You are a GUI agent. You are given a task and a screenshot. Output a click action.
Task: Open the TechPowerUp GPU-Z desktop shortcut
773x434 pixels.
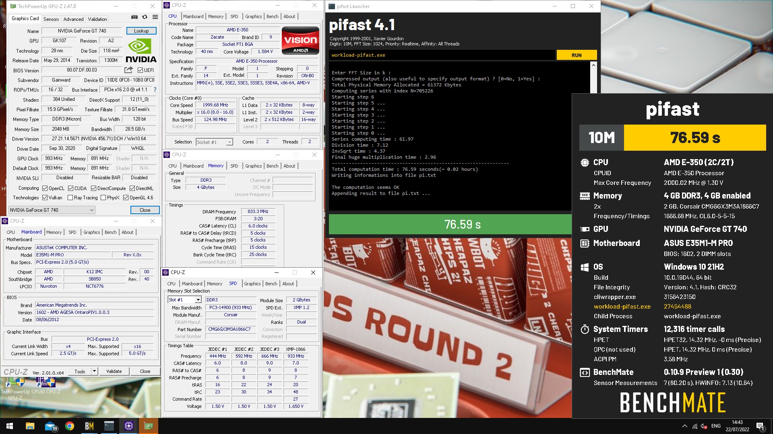15,388
